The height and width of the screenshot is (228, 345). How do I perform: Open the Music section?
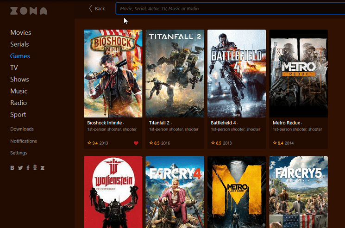click(x=19, y=91)
